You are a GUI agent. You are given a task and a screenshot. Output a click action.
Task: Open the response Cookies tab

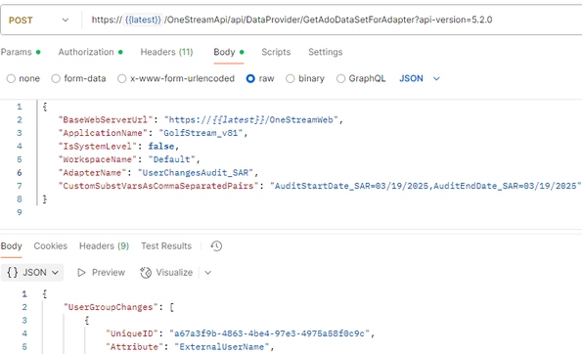tap(51, 246)
